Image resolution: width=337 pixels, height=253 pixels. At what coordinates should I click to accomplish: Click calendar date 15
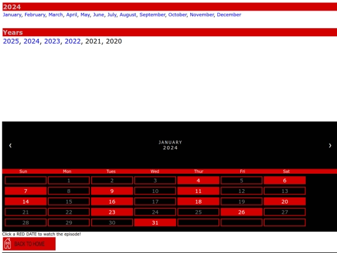pyautogui.click(x=69, y=201)
